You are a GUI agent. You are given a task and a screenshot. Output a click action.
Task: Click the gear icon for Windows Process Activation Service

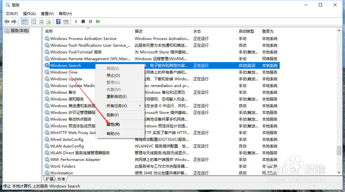(47, 39)
